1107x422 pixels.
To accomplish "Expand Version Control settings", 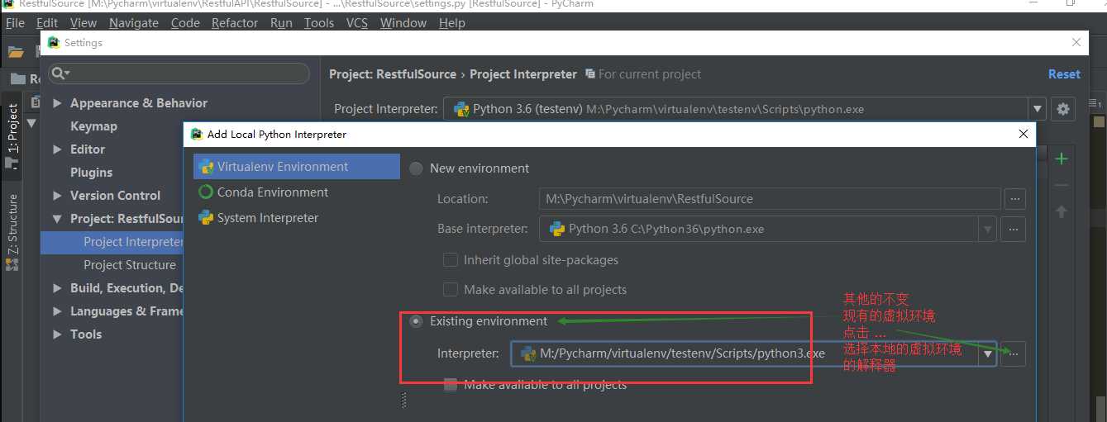I will 57,196.
